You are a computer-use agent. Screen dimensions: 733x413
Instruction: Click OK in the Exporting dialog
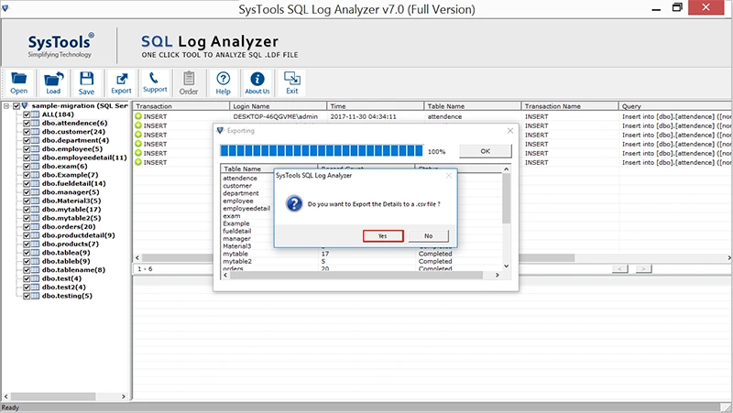pos(486,151)
